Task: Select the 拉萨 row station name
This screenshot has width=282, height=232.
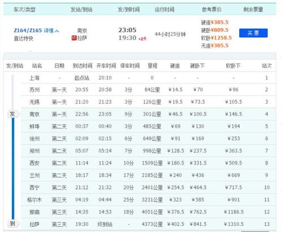Action: click(x=34, y=224)
